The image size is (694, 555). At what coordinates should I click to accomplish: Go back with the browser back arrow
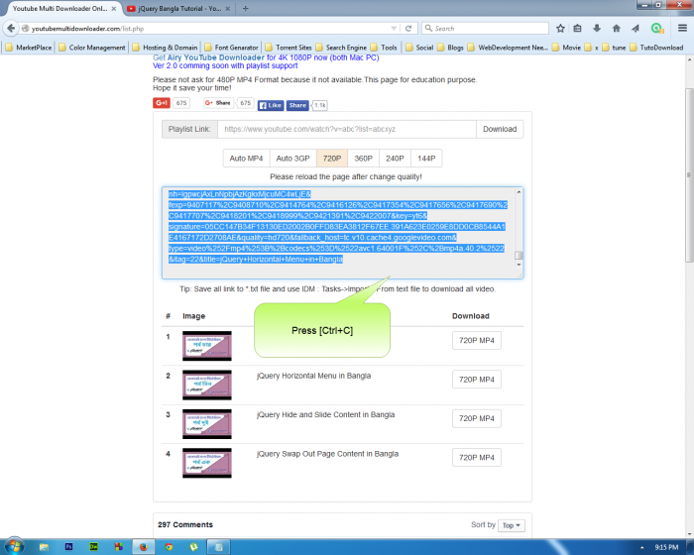(x=11, y=29)
